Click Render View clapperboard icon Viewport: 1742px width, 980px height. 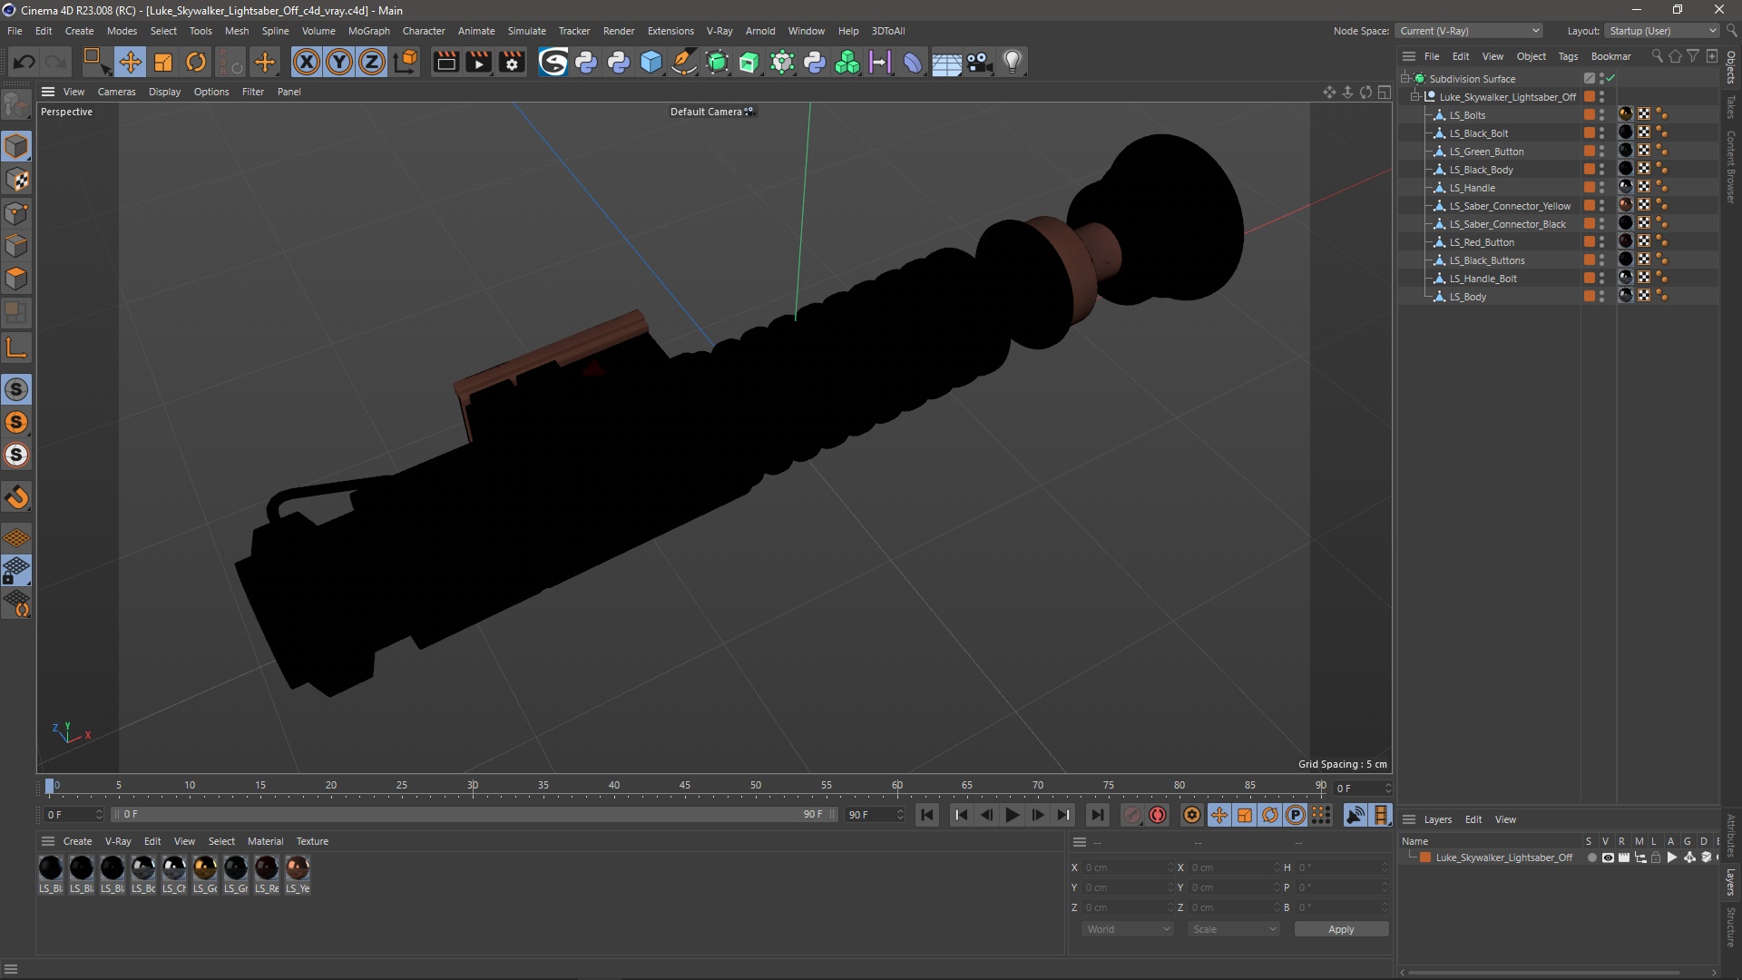(x=445, y=62)
